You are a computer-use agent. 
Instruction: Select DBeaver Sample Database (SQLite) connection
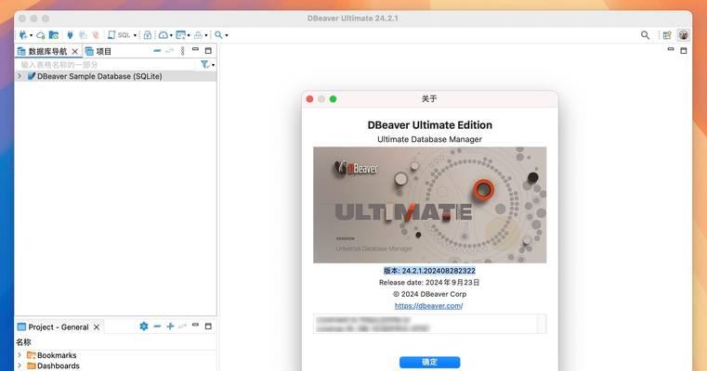click(x=99, y=76)
